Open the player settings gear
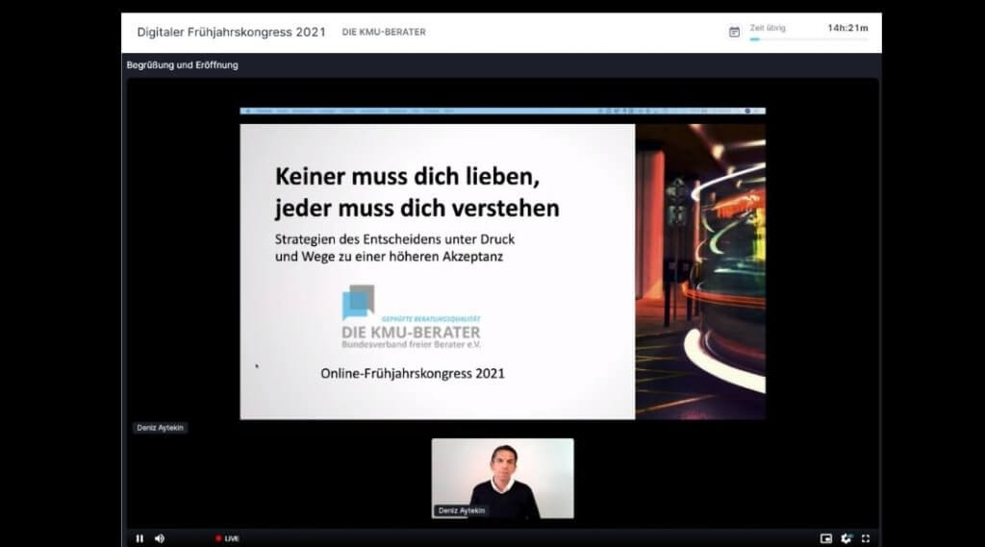Image resolution: width=985 pixels, height=547 pixels. 846,538
